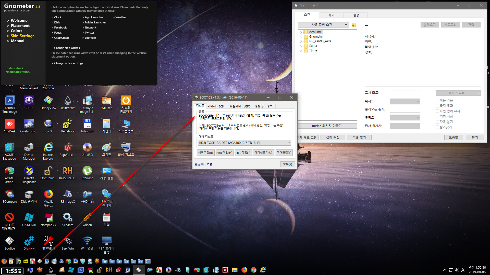Launch RegShot2 desktop icon

[68, 126]
